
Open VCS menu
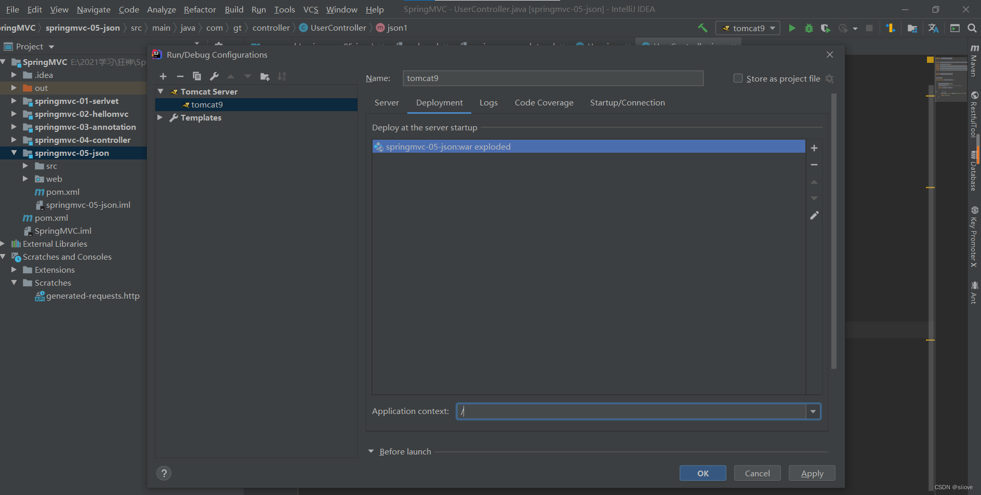[311, 9]
